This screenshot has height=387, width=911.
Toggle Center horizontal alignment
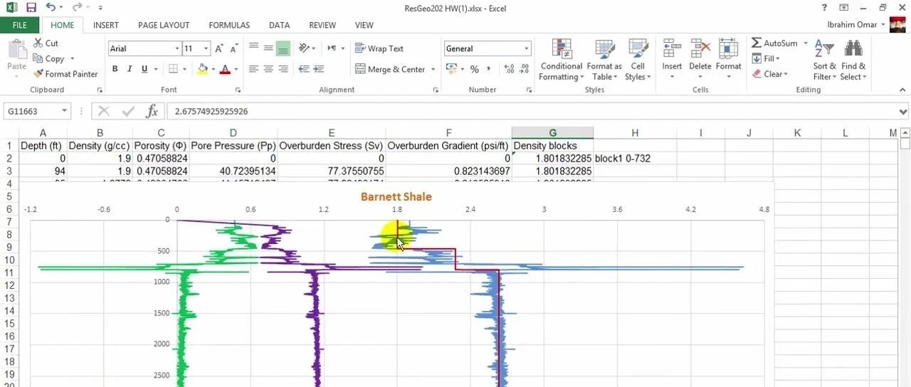coord(268,69)
